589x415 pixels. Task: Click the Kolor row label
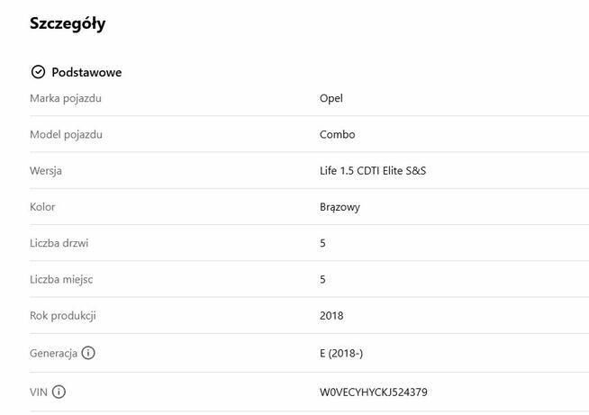click(x=42, y=207)
